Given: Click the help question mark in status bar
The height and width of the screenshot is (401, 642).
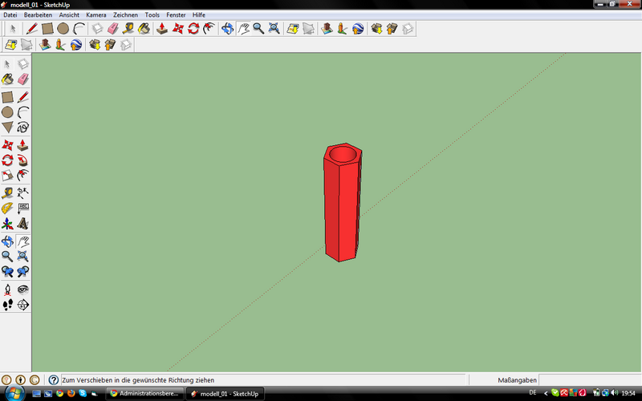Looking at the screenshot, I should click(54, 379).
